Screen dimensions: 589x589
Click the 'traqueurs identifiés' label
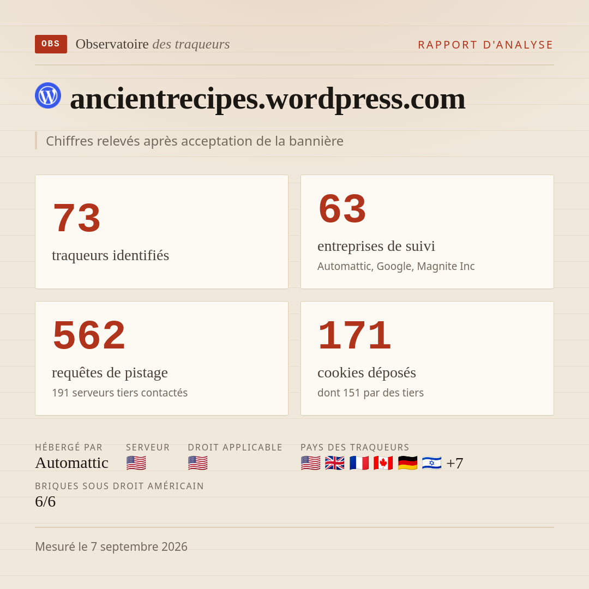110,255
